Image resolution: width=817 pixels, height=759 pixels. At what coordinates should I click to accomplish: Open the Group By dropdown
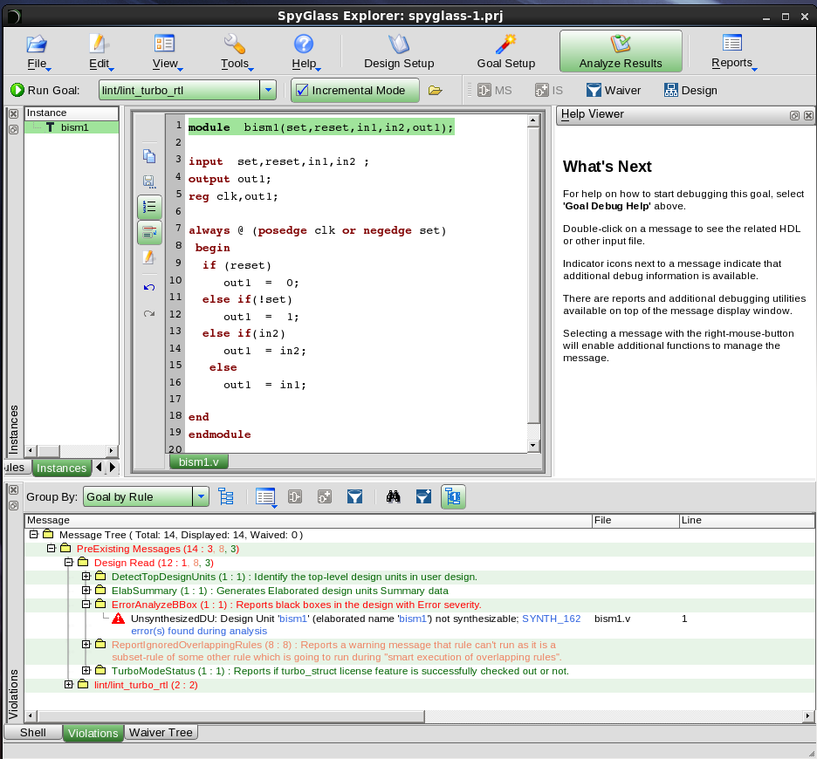(x=201, y=497)
